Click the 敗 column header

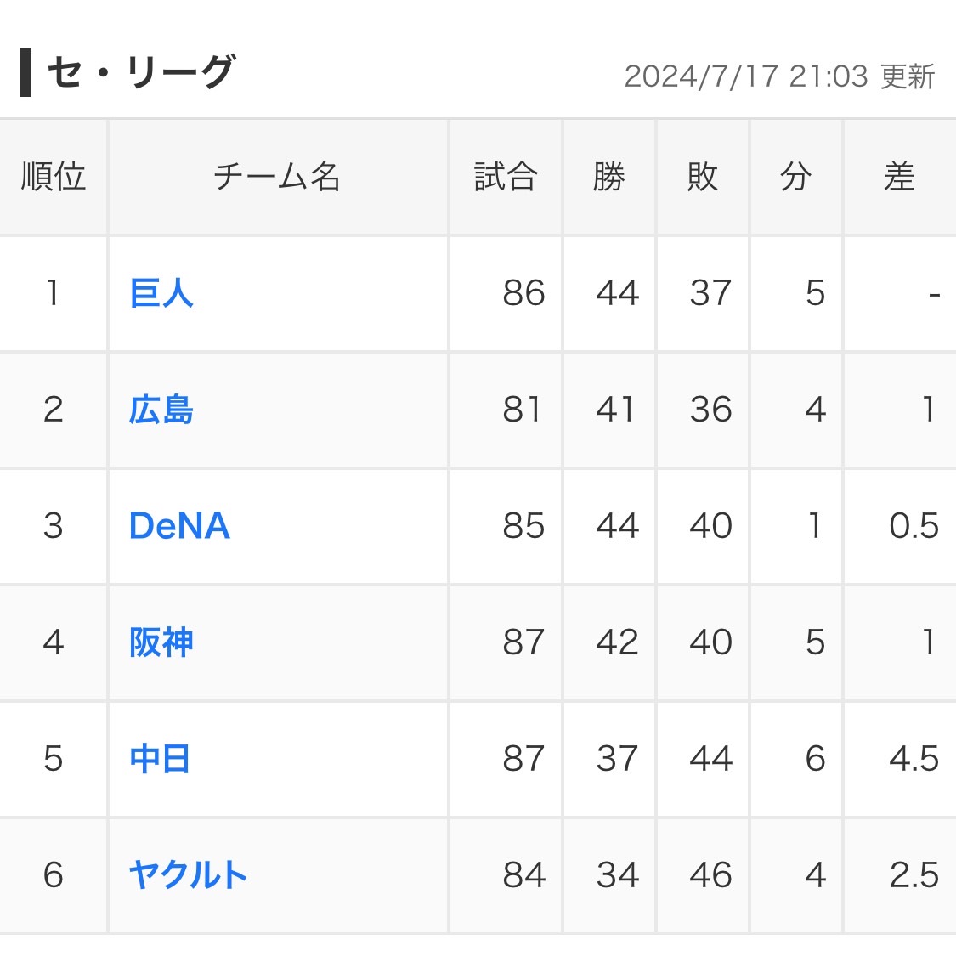(703, 177)
